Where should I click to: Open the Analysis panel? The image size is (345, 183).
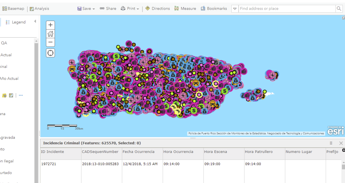[x=39, y=8]
